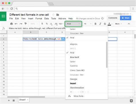Click the browser address bar
Viewport: 136px width, 104px height.
tap(72, 9)
